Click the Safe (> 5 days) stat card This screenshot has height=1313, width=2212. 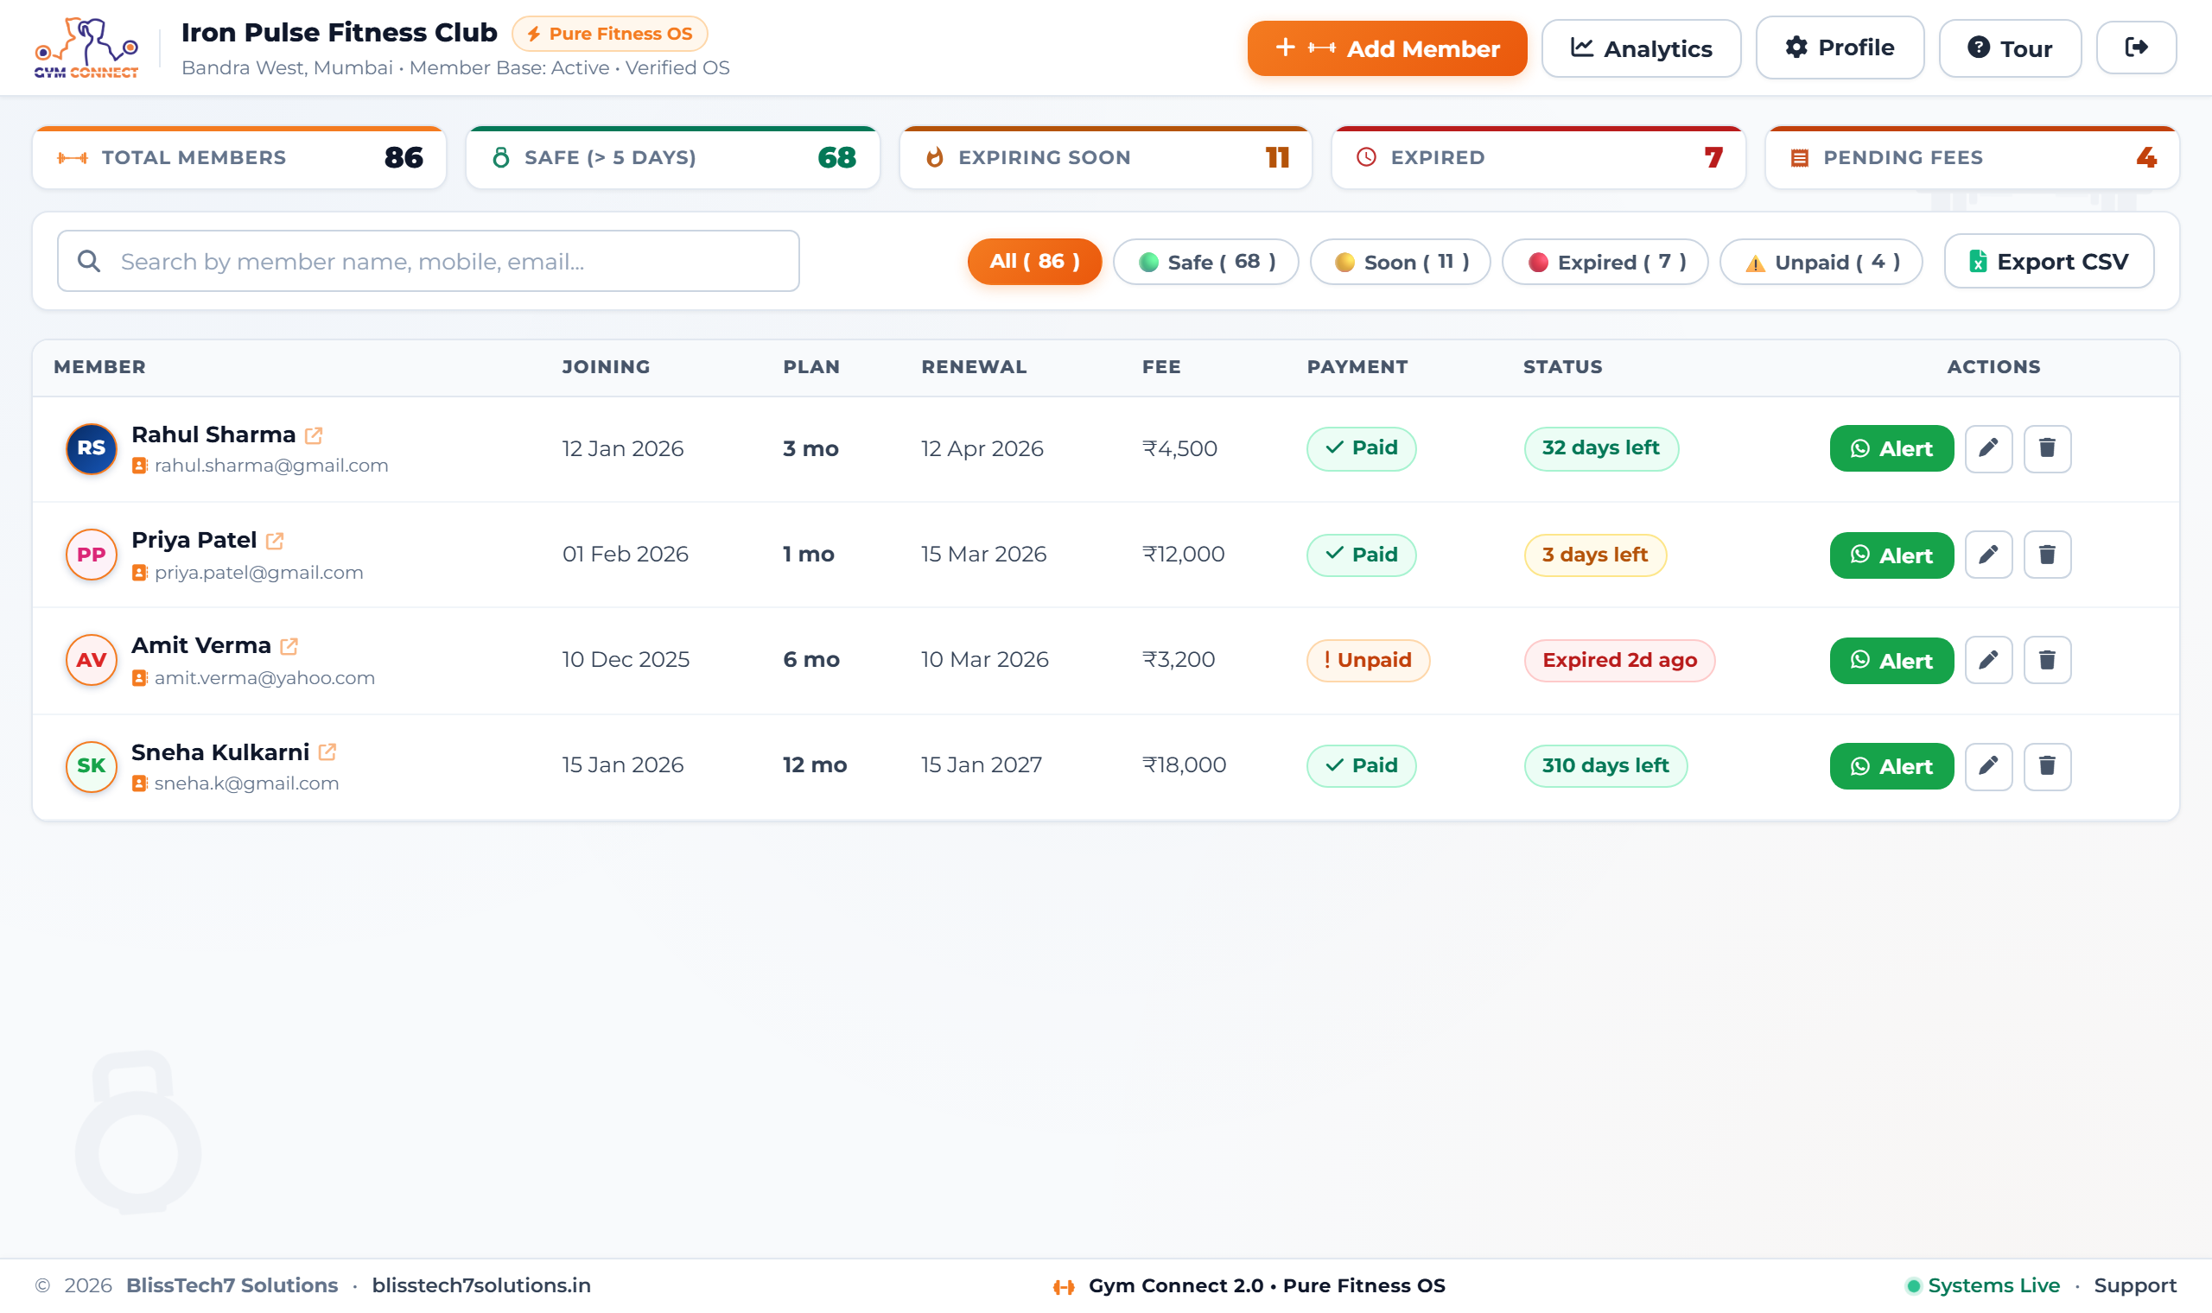pyautogui.click(x=672, y=157)
